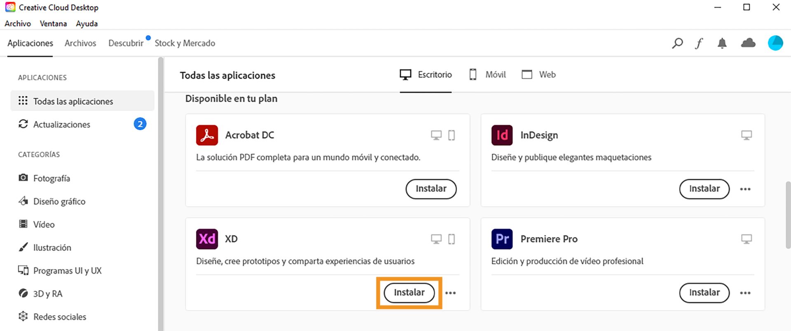
Task: Switch to the Descubrir tab
Action: [x=126, y=43]
